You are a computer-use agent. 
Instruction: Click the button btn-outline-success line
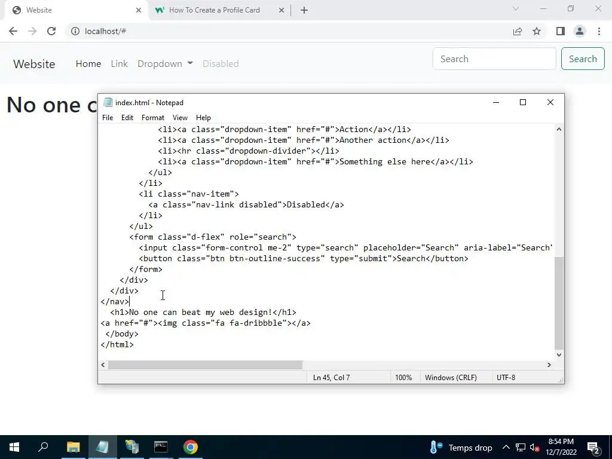coord(304,258)
